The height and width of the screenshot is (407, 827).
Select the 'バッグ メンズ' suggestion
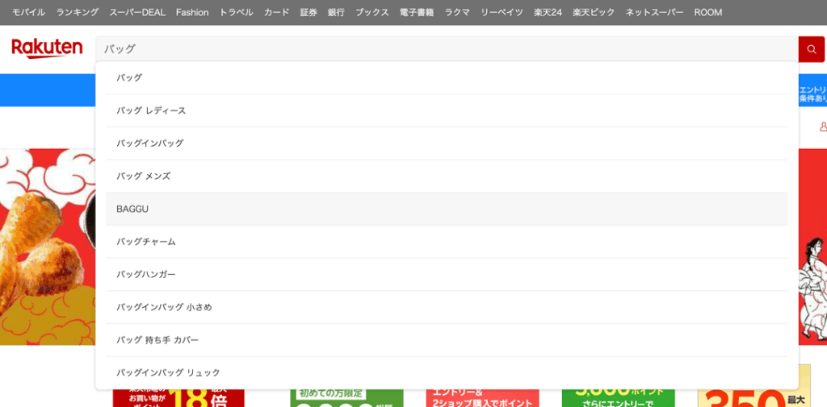click(x=143, y=176)
